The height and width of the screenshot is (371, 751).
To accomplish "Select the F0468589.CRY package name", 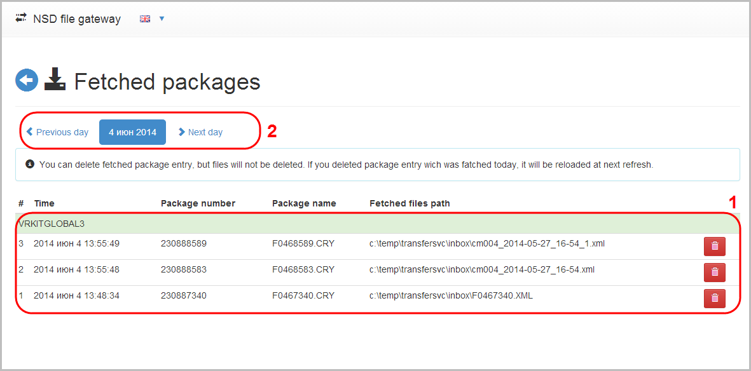I will click(303, 244).
